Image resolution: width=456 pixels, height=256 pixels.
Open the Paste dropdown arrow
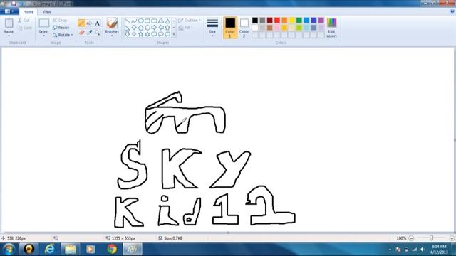click(9, 36)
